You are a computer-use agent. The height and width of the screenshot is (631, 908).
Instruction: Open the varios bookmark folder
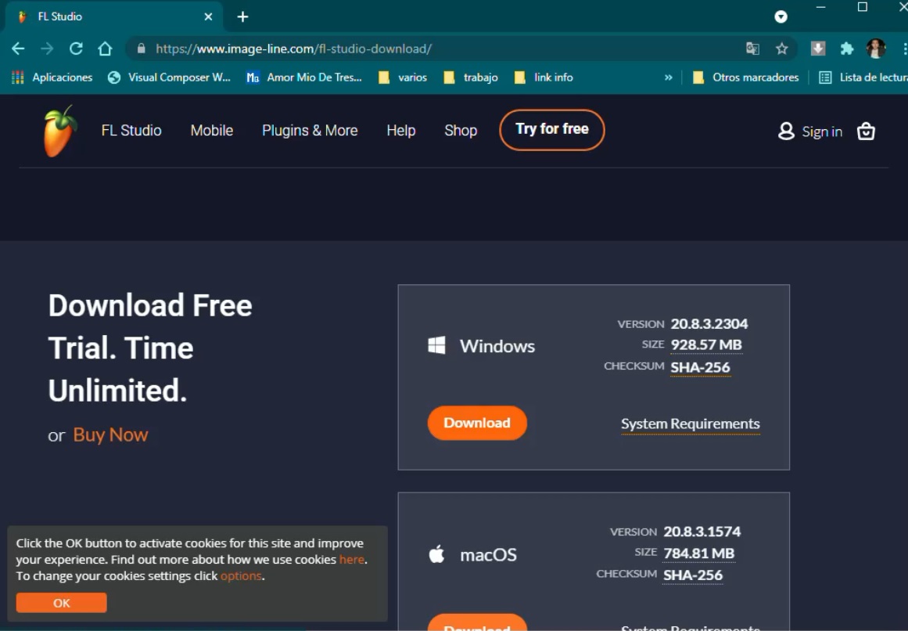pyautogui.click(x=403, y=77)
